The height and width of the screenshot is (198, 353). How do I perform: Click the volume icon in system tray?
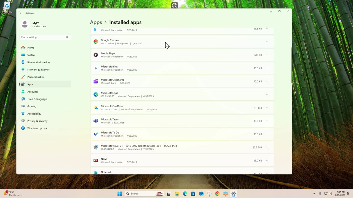(330, 194)
